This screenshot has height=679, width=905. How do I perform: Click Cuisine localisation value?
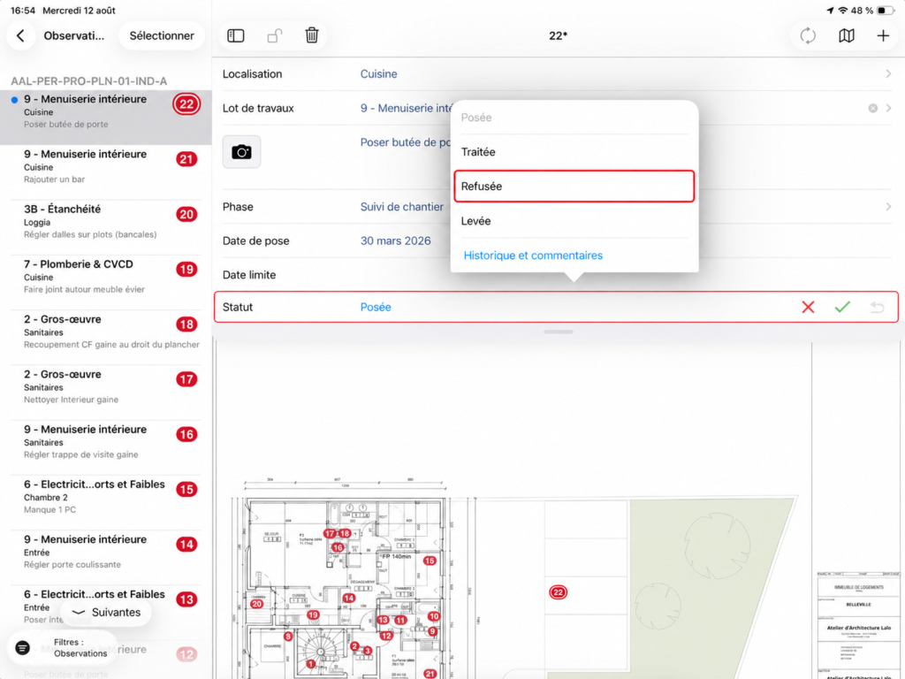[x=378, y=74]
